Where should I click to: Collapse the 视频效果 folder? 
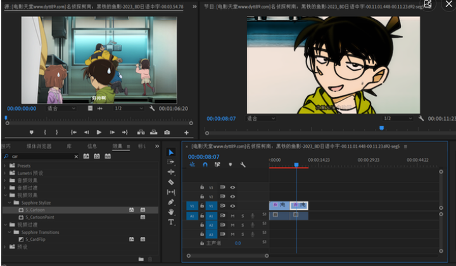point(5,195)
